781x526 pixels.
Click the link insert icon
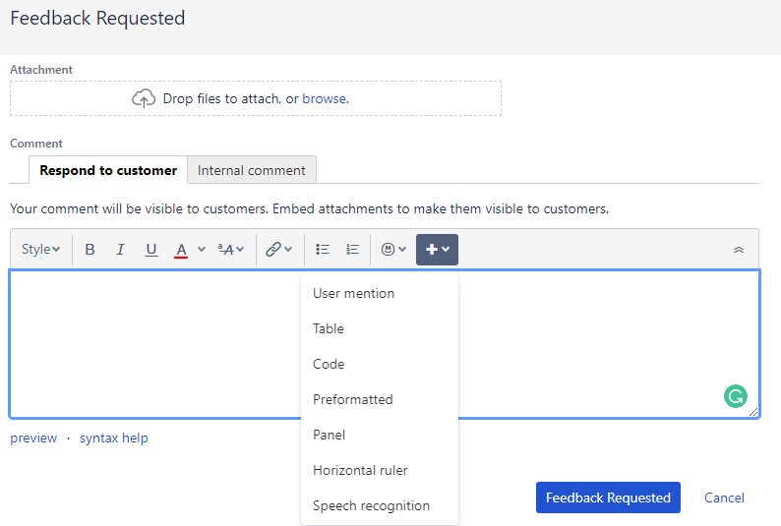tap(274, 250)
